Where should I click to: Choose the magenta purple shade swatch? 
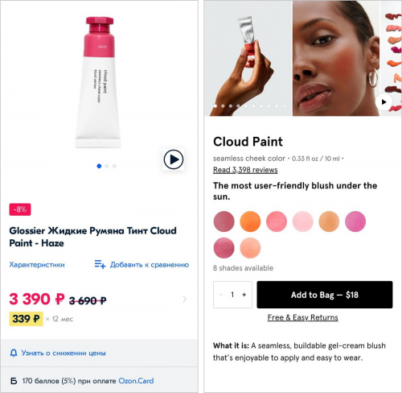click(x=355, y=221)
